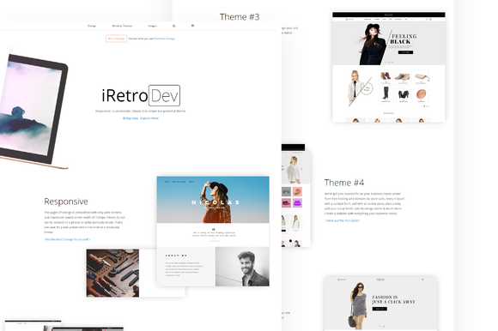498x331 pixels.
Task: Click the iRetroDev logo title
Action: pos(141,95)
